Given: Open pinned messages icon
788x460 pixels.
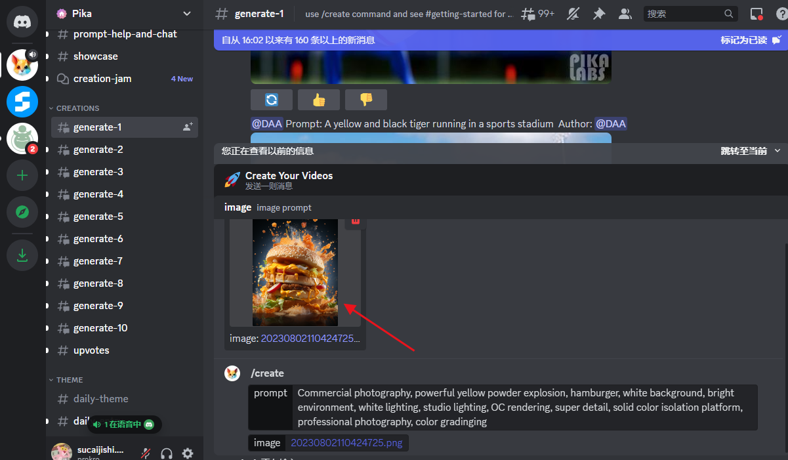Looking at the screenshot, I should tap(599, 14).
